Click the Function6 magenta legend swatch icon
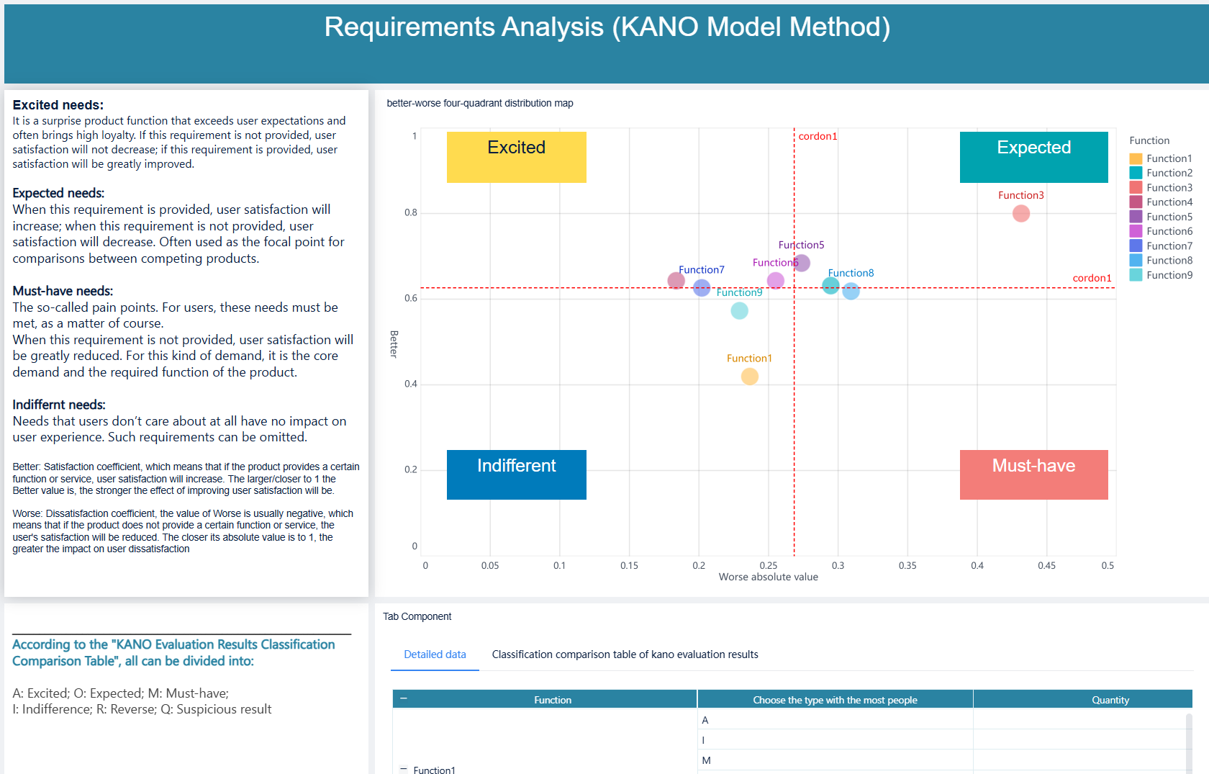Image resolution: width=1209 pixels, height=774 pixels. 1137,230
